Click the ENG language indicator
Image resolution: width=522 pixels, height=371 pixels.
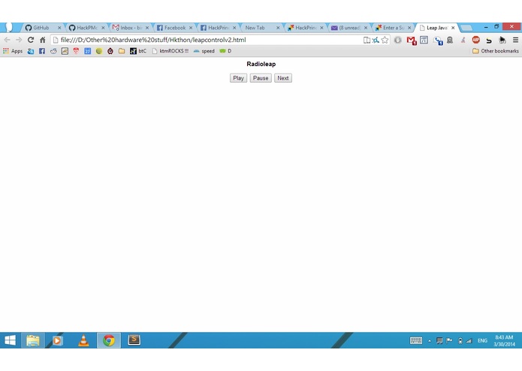click(482, 341)
